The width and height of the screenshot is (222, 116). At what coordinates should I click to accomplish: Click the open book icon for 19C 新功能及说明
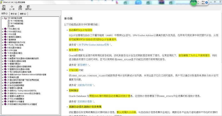[x=5, y=18]
